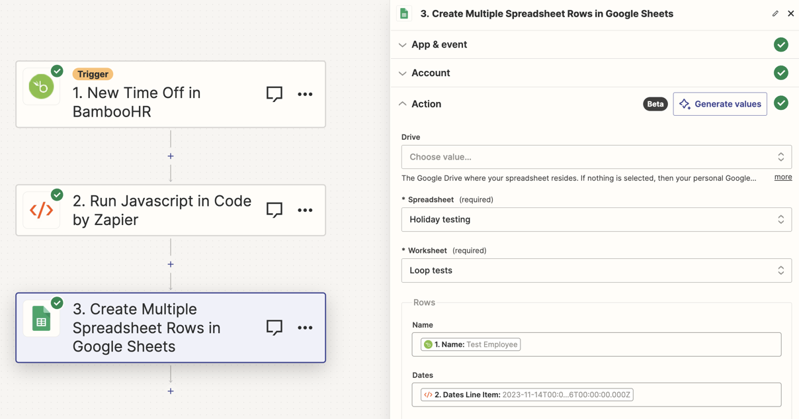Screen dimensions: 799x419
Task: Click Account section green checkmark
Action: (x=781, y=73)
